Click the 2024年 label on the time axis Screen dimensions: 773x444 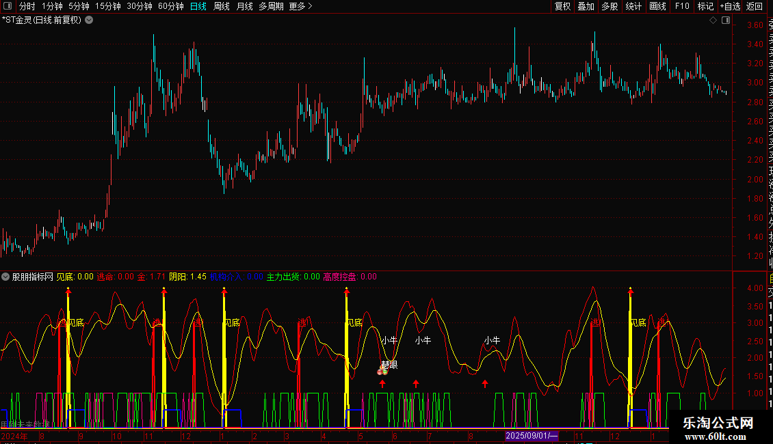(x=14, y=436)
